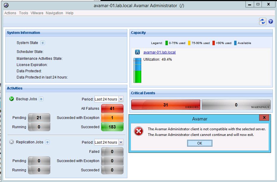The image size is (277, 182).
Task: Click the Avamar logo icon in title bar
Action: [7, 5]
